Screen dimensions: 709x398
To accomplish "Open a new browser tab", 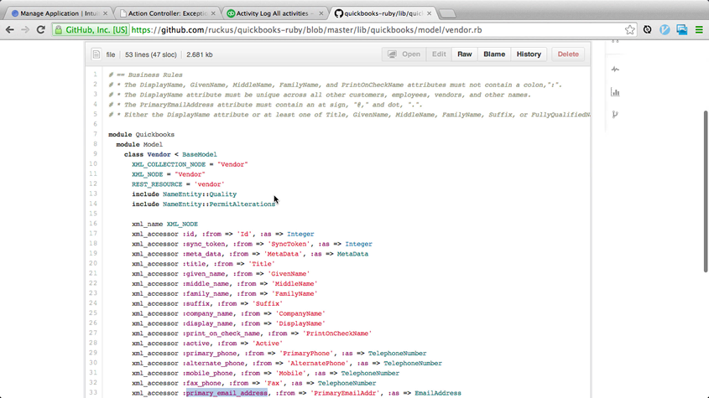I will coord(447,13).
